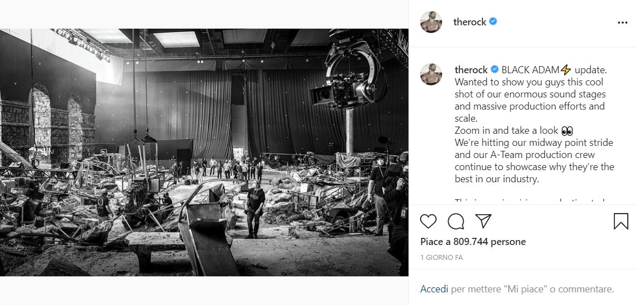Open the 1 GIORNO FA timestamp link
The height and width of the screenshot is (305, 637).
pyautogui.click(x=442, y=258)
